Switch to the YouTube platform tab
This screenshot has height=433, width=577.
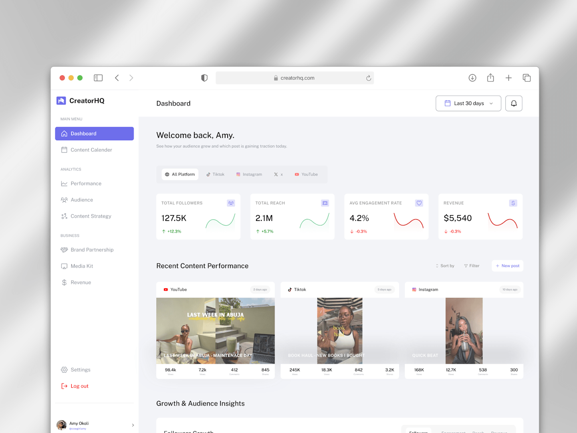pyautogui.click(x=306, y=174)
